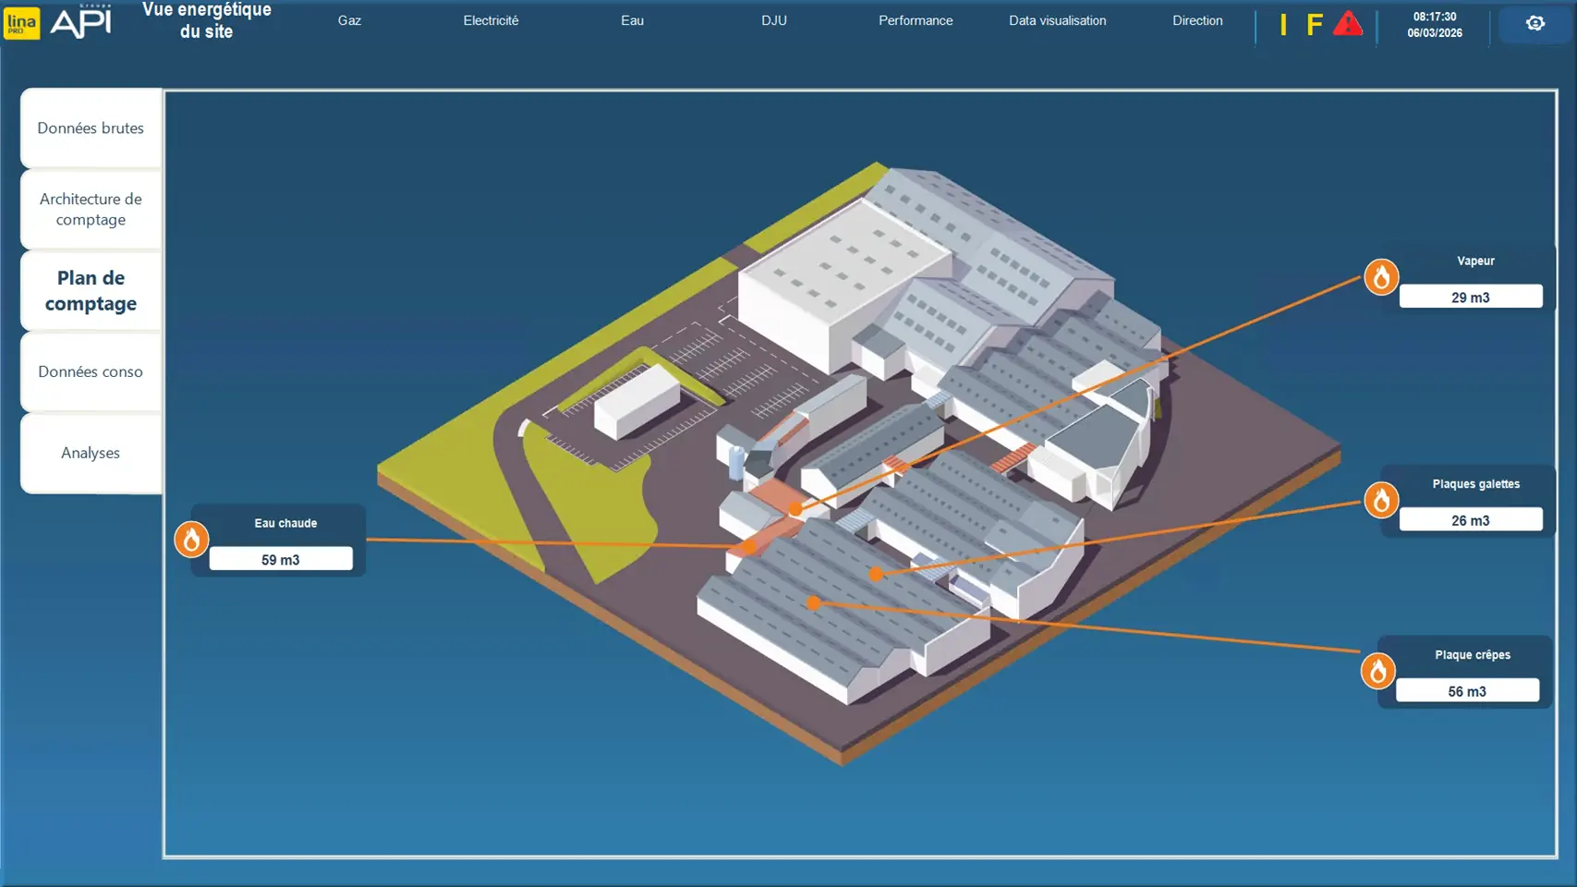Click the Eau chaude 59 m3 value
Viewport: 1577px width, 887px height.
[x=281, y=559]
